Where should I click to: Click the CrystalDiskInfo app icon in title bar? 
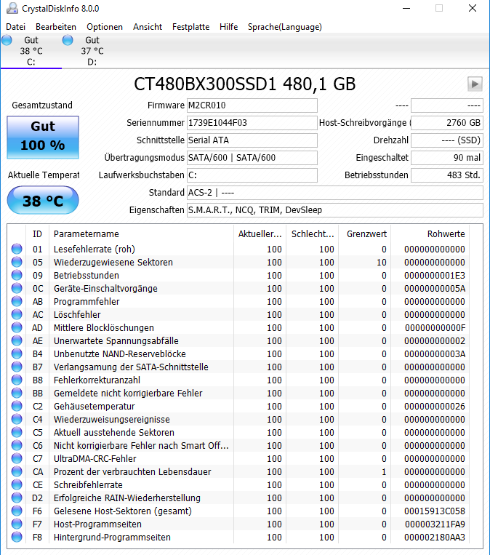coord(12,8)
